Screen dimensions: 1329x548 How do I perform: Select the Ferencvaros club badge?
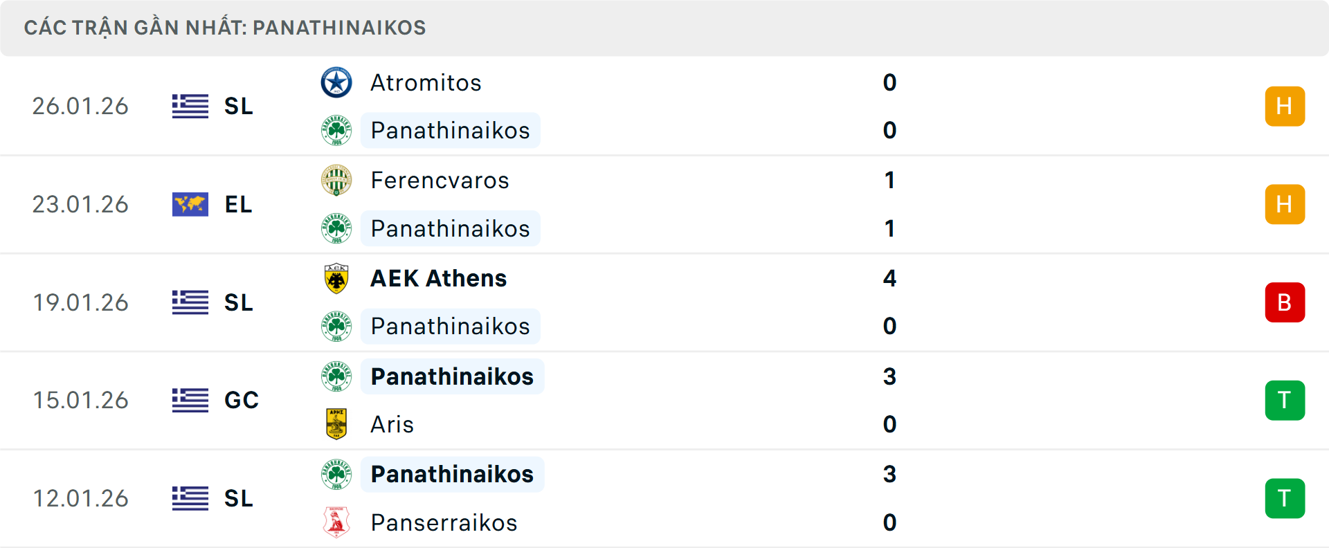click(x=337, y=180)
